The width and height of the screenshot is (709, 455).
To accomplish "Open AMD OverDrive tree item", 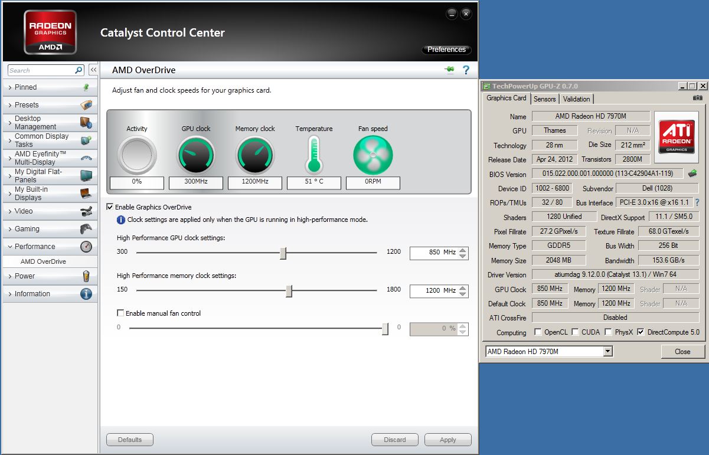I will (43, 261).
